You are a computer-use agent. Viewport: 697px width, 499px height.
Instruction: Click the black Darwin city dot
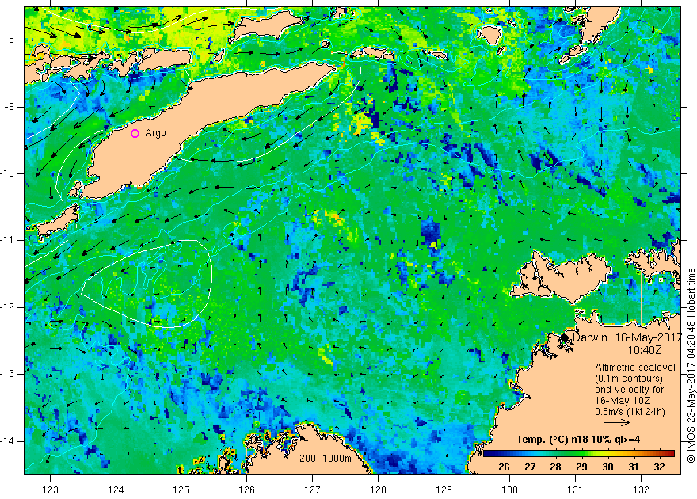pos(565,338)
